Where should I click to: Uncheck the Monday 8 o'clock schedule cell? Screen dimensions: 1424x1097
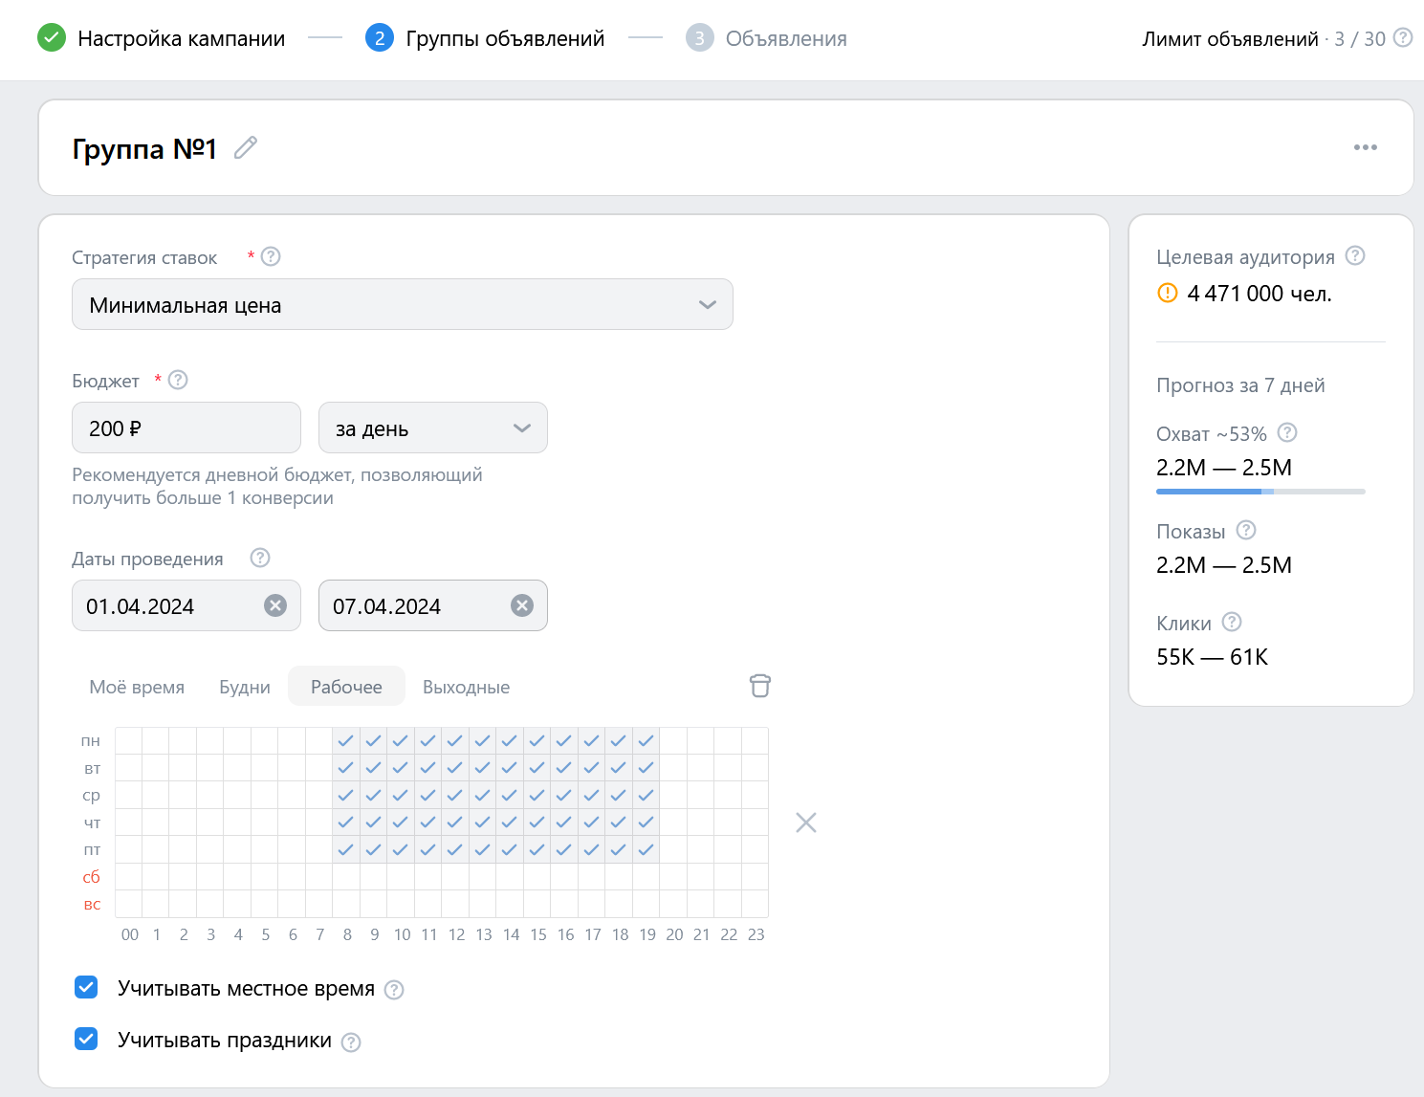click(346, 741)
